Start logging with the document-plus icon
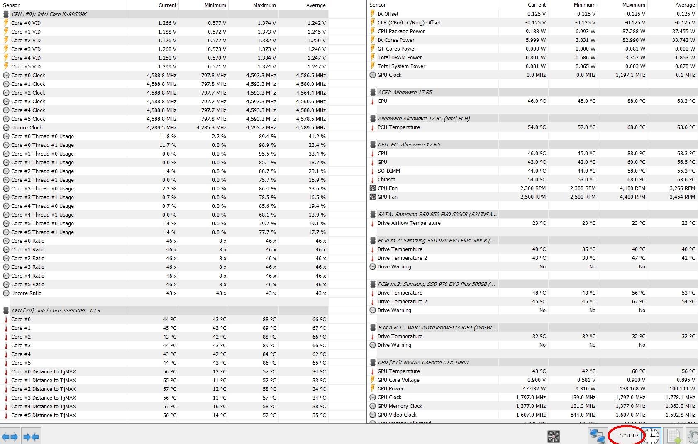Screen dimensions: 698x444 [x=674, y=436]
